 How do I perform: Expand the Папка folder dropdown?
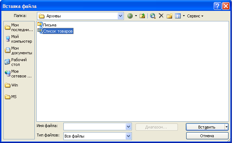click(120, 16)
